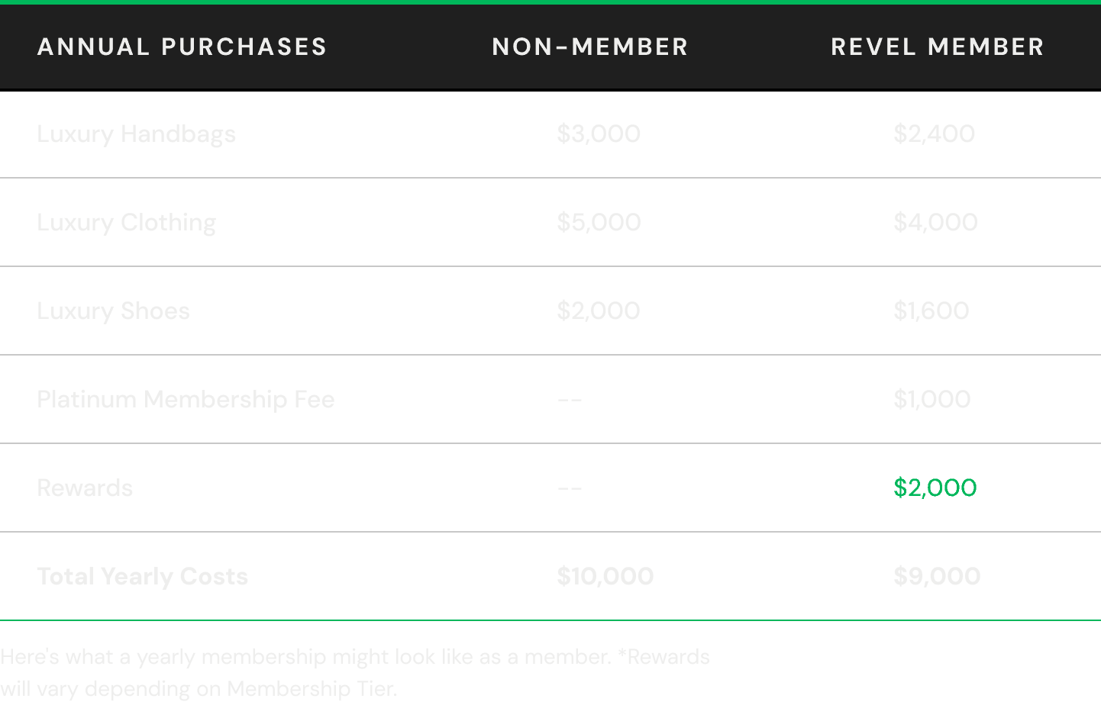The height and width of the screenshot is (705, 1101).
Task: Select the Luxury Shoes row label
Action: (x=113, y=311)
